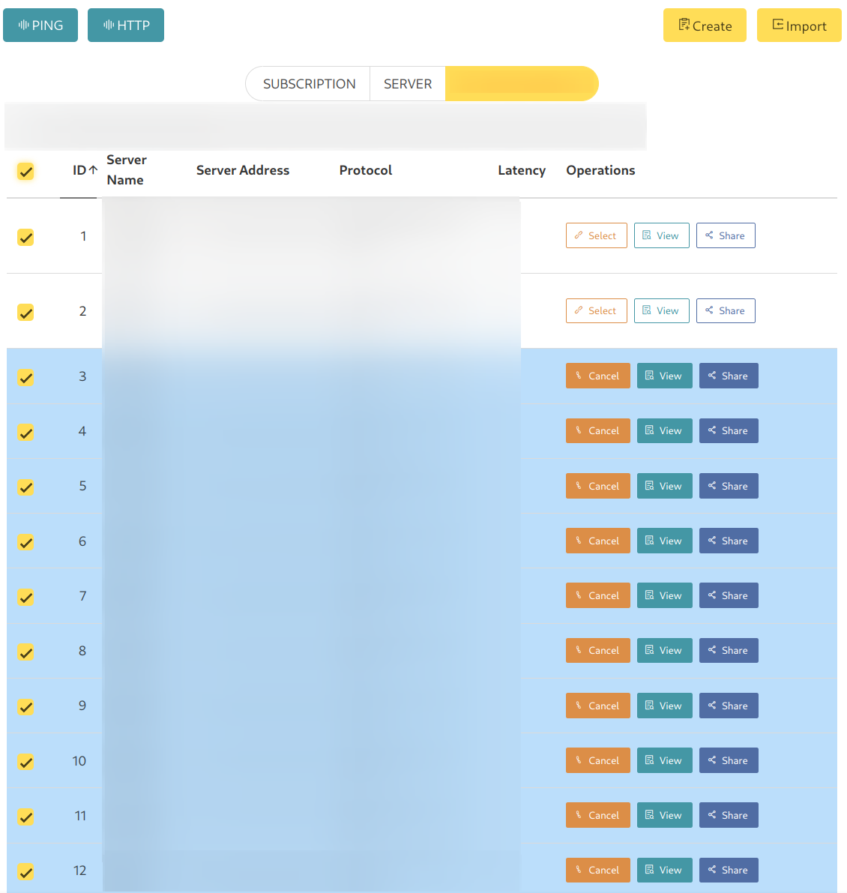Click the Import button
Screen dimensions: 847x893
click(799, 25)
